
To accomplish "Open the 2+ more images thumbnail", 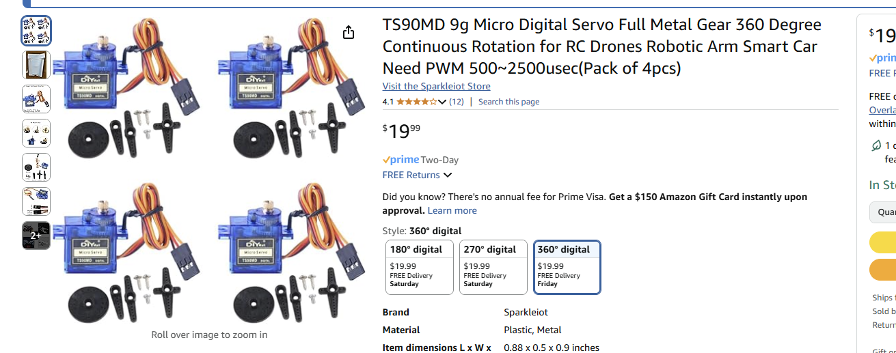I will tap(36, 236).
